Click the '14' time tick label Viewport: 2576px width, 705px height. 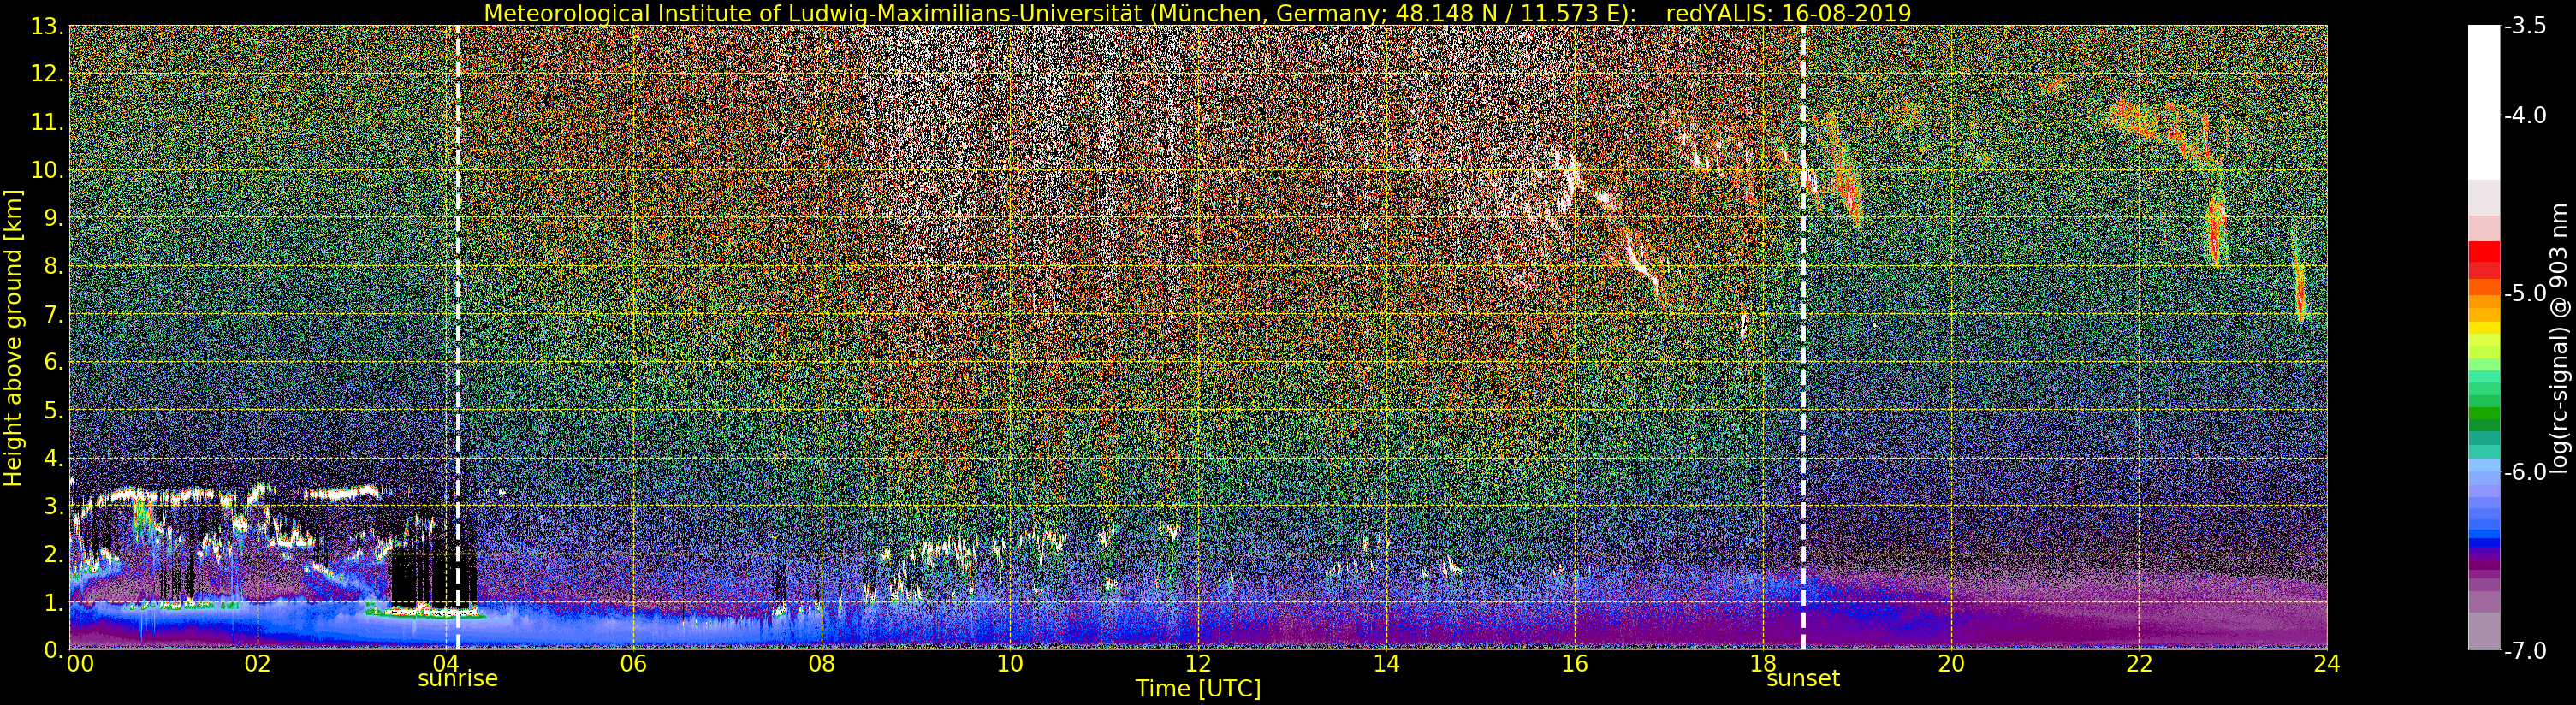click(1386, 664)
